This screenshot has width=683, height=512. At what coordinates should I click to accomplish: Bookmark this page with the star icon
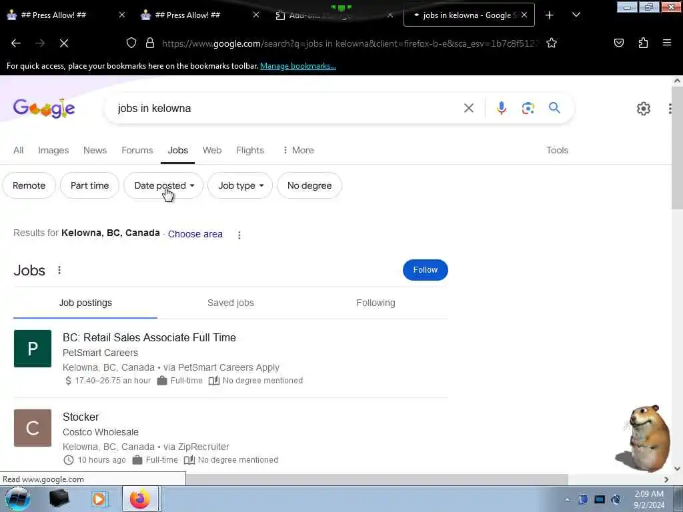pos(552,43)
